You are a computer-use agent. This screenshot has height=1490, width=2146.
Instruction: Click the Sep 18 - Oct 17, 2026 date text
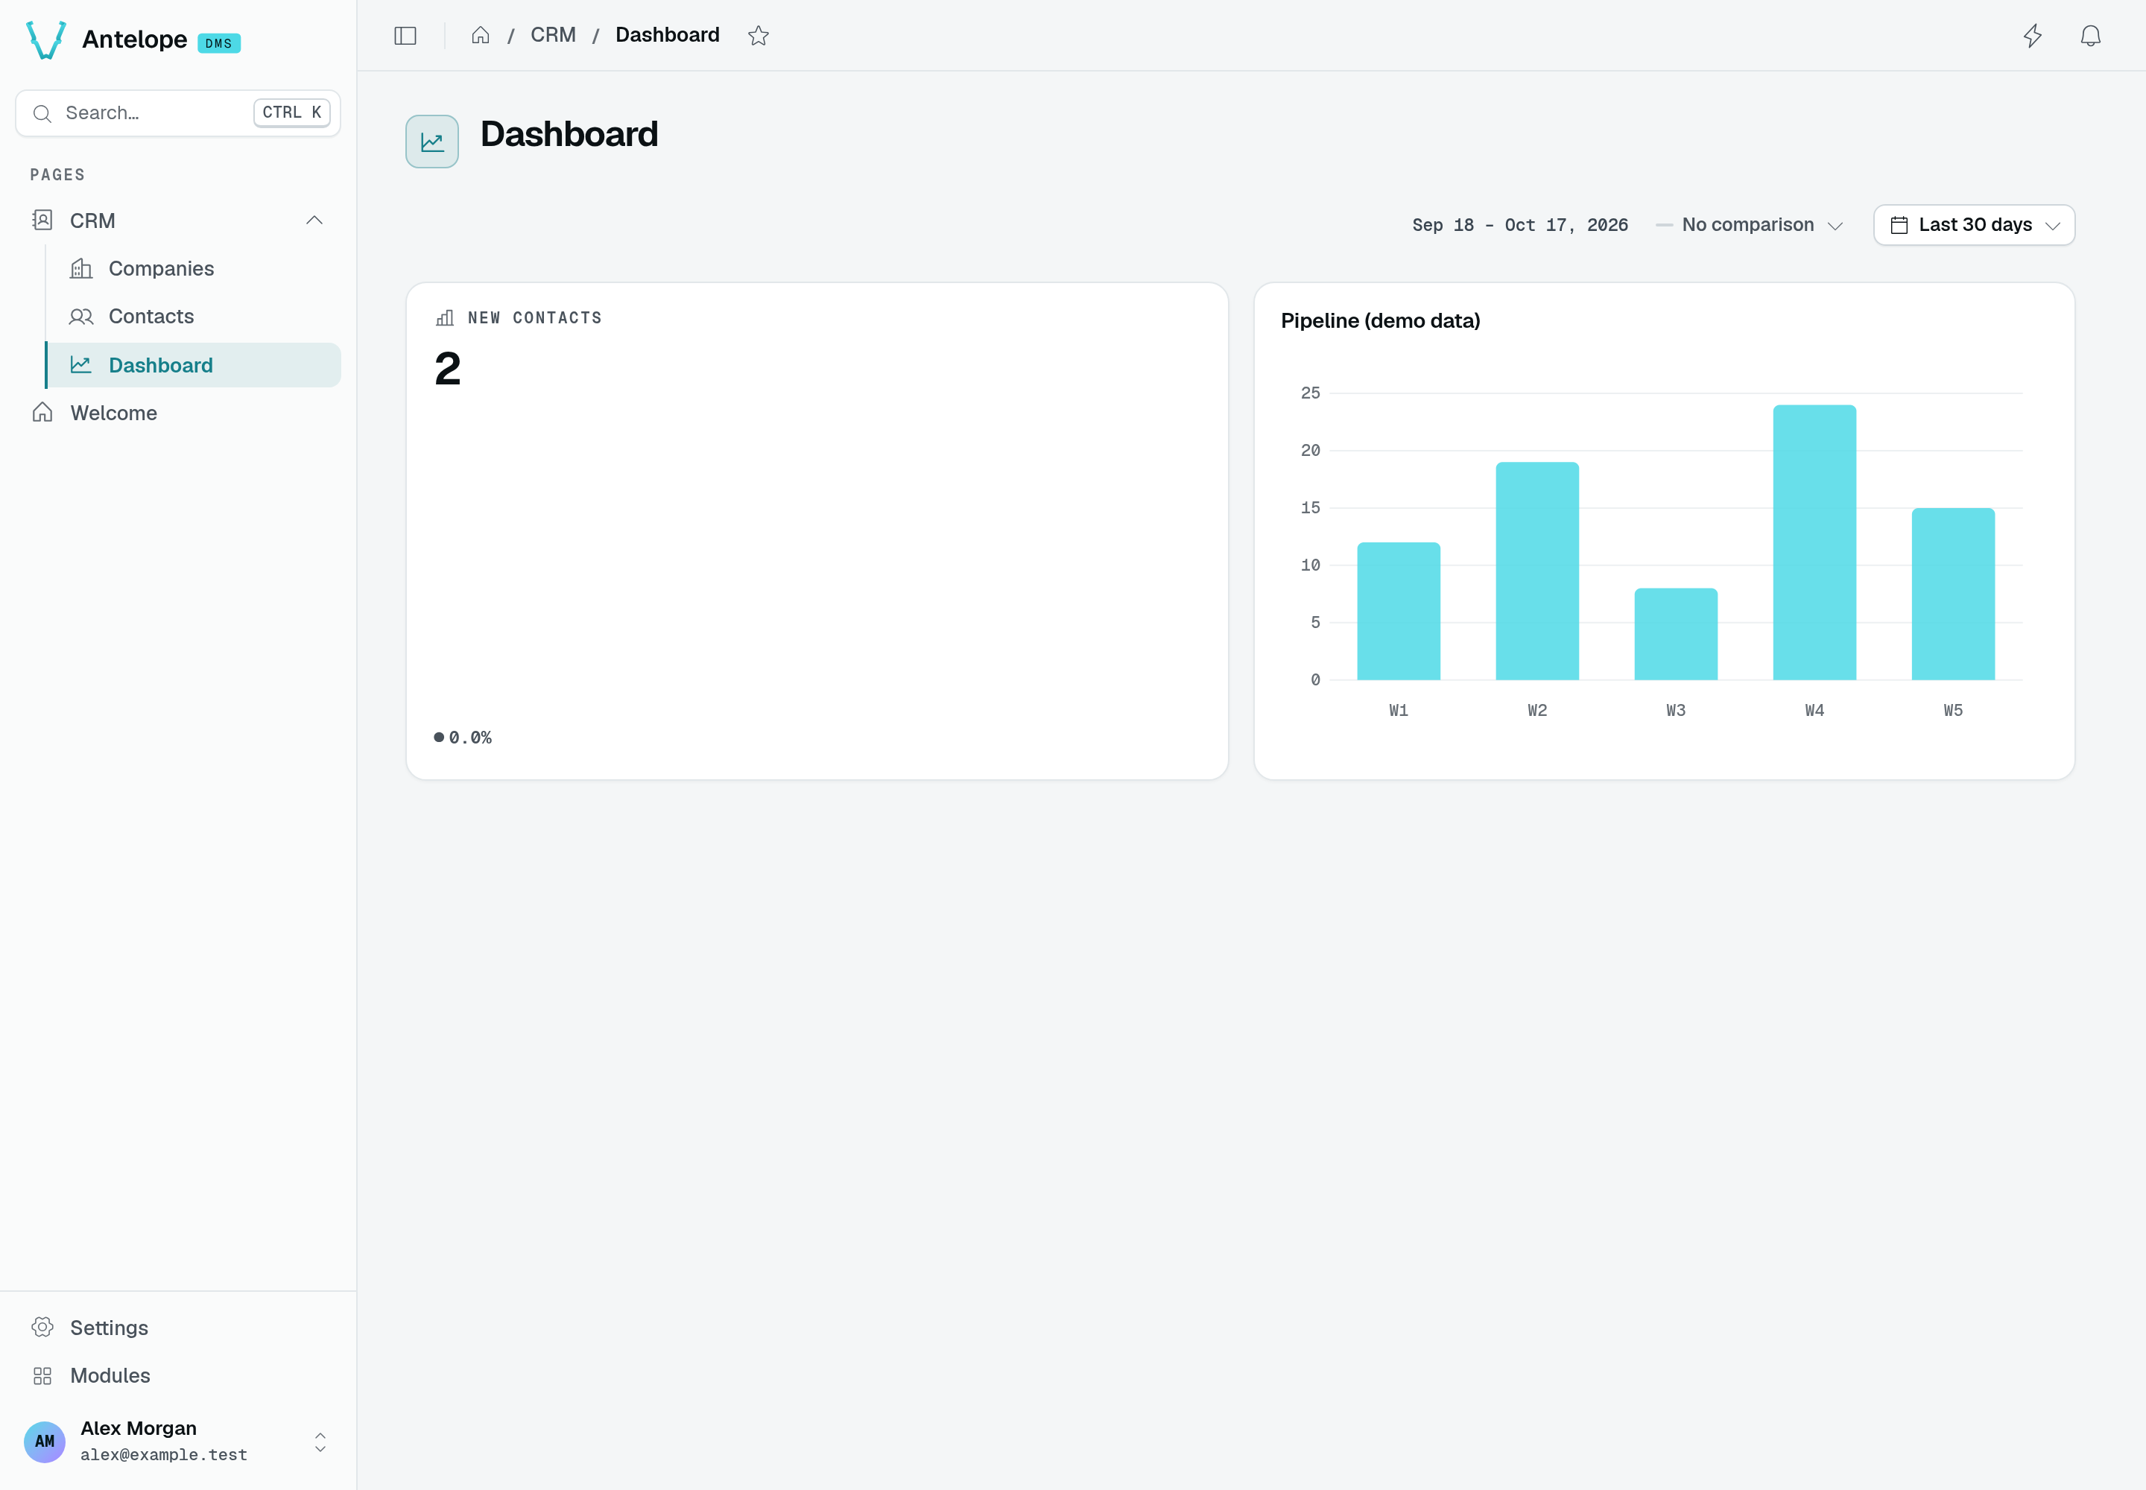pyautogui.click(x=1519, y=225)
